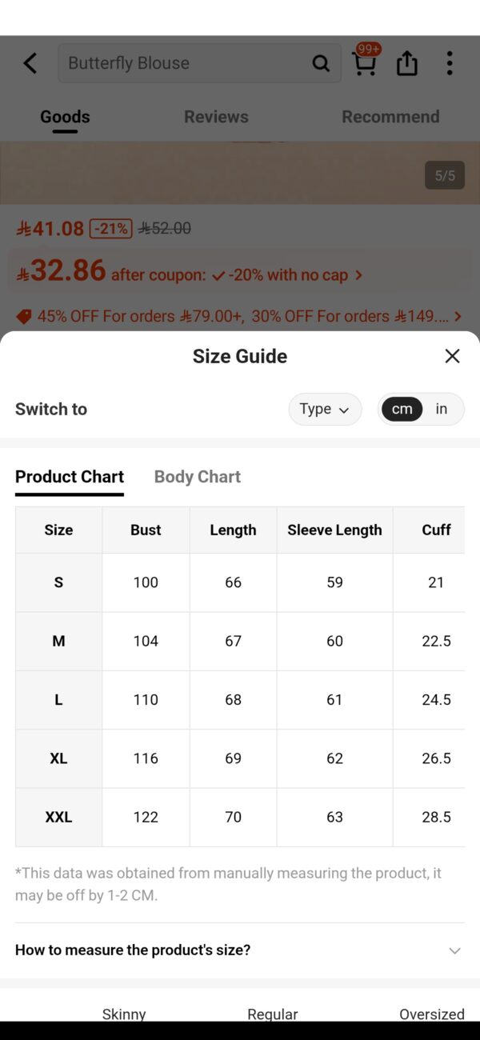Switch units to inches

[442, 409]
